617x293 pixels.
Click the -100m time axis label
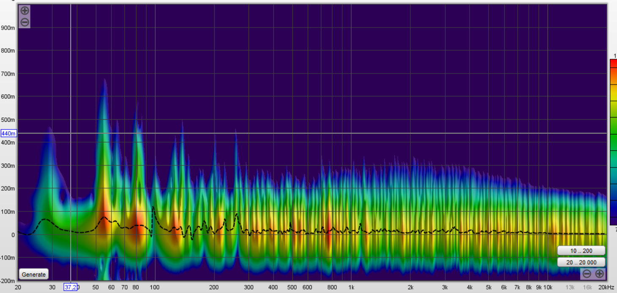tap(7, 258)
